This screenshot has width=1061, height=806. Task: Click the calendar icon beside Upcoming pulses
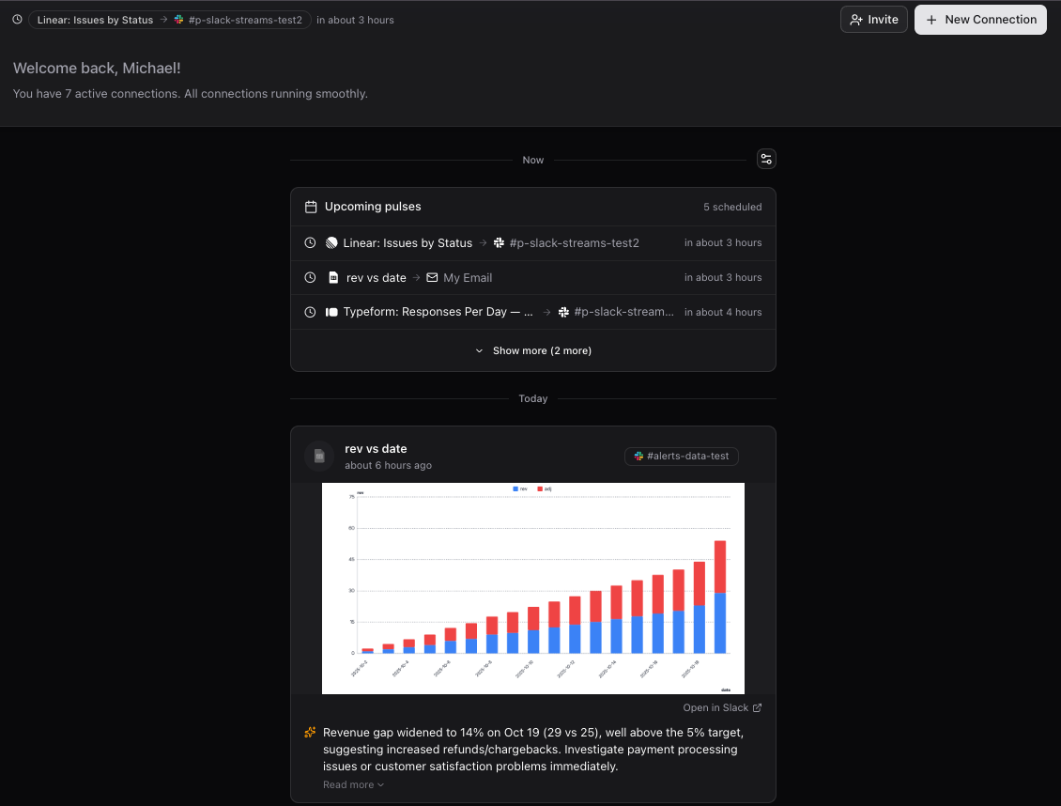point(310,206)
